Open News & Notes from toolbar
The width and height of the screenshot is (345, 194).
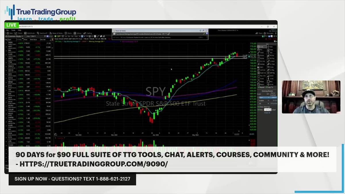coord(56,33)
